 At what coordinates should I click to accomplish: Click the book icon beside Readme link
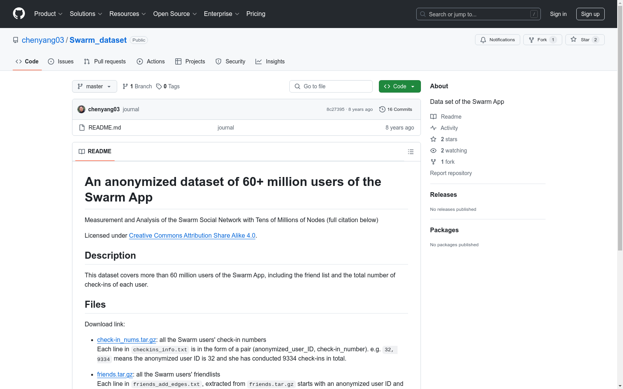(x=433, y=117)
